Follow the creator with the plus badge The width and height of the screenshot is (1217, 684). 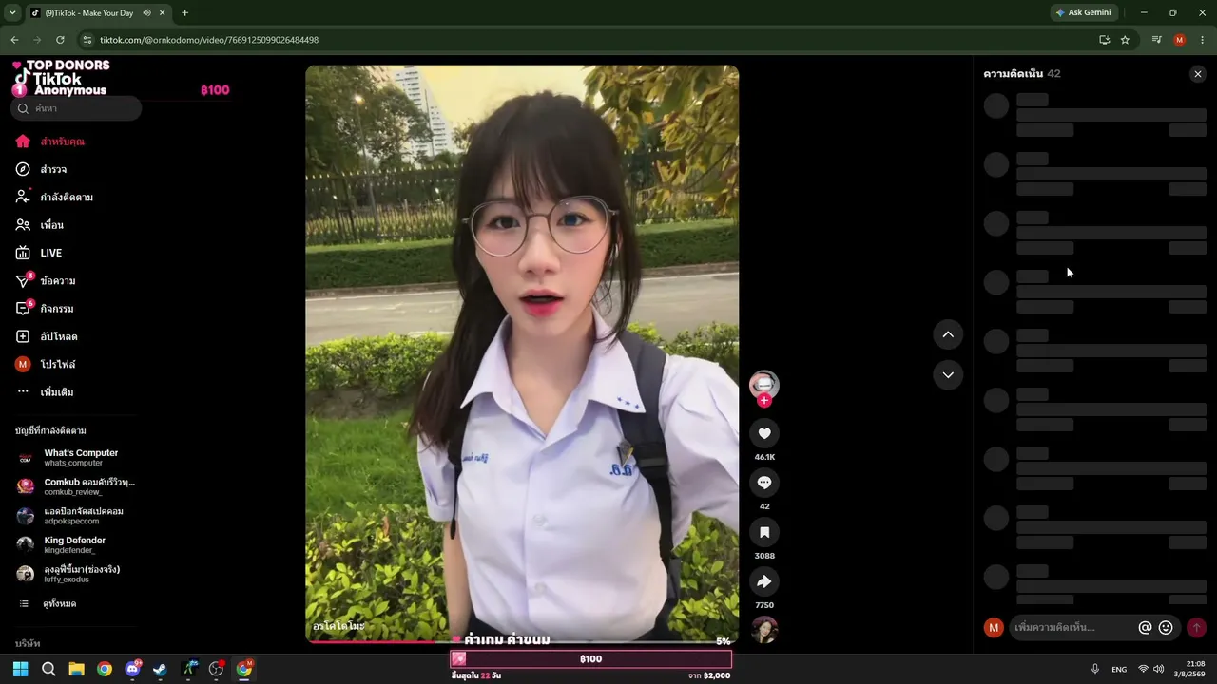point(764,401)
